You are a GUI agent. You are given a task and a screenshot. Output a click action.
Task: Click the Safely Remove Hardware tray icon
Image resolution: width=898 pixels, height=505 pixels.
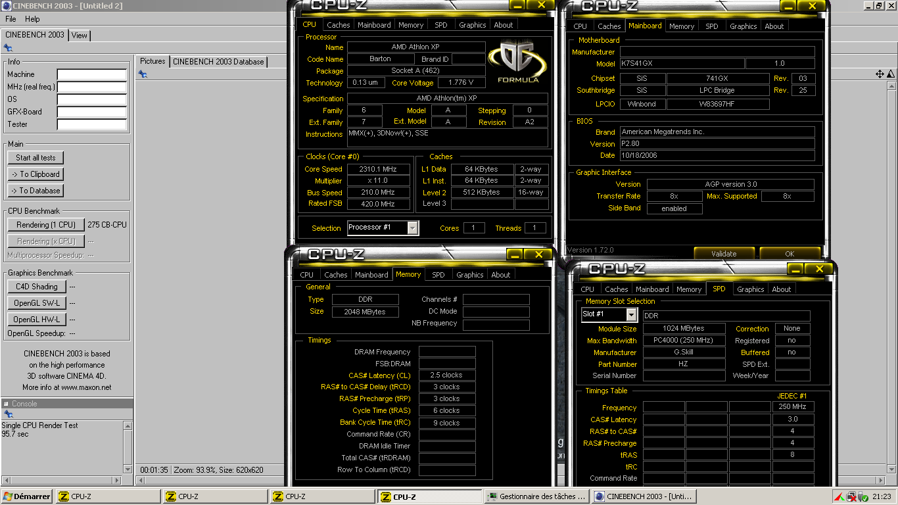click(863, 496)
